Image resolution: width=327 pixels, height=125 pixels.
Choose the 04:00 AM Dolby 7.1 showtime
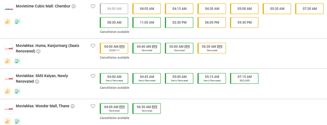(x=114, y=48)
